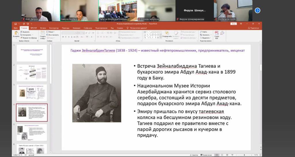Open the Вставка (Insert) ribbon tab
Image resolution: width=295 pixels, height=157 pixels.
click(x=43, y=28)
